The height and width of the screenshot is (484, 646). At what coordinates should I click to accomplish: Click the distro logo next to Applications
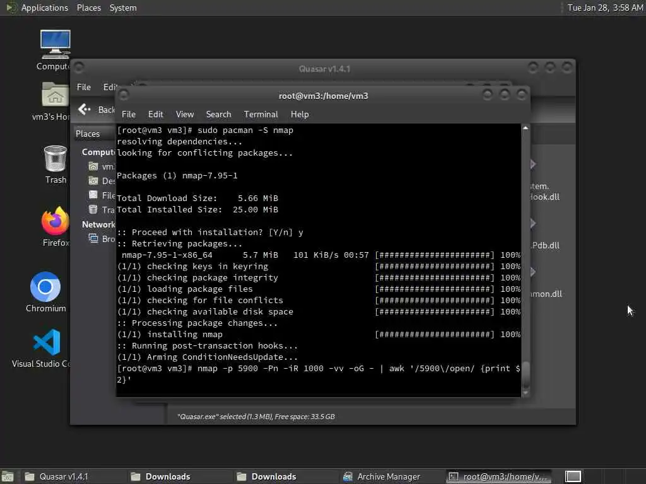pos(11,8)
